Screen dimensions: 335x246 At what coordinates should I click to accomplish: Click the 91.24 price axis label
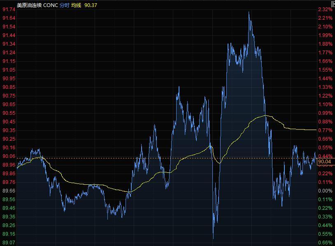click(x=9, y=53)
